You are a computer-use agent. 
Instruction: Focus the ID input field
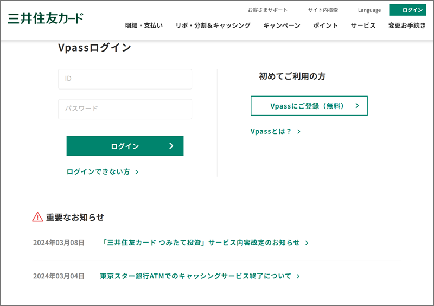125,79
